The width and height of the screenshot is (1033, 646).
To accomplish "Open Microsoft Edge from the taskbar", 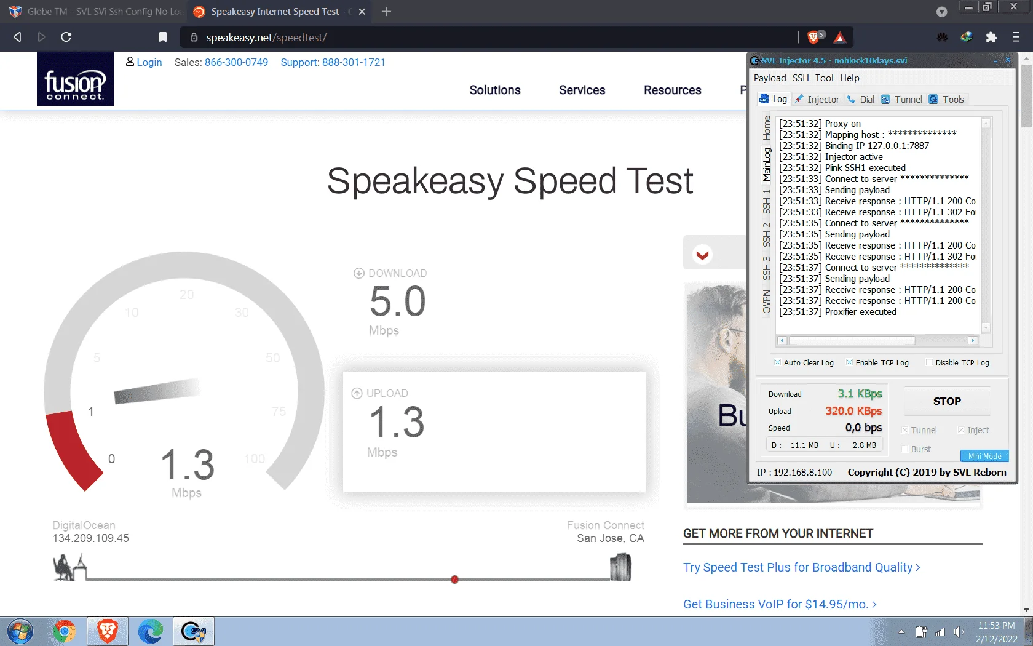I will tap(151, 632).
